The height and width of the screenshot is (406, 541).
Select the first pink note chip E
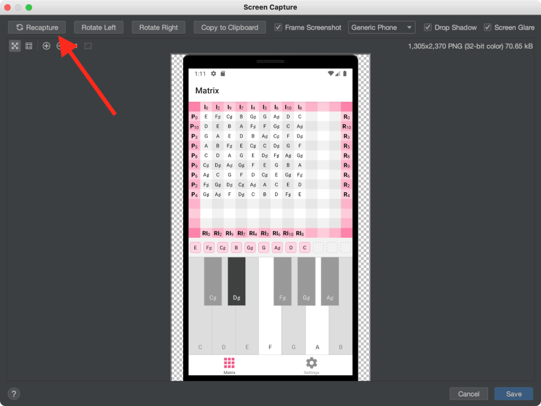(x=195, y=248)
